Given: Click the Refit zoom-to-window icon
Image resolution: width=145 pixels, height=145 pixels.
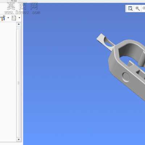Looking at the screenshot, I should pyautogui.click(x=130, y=8).
